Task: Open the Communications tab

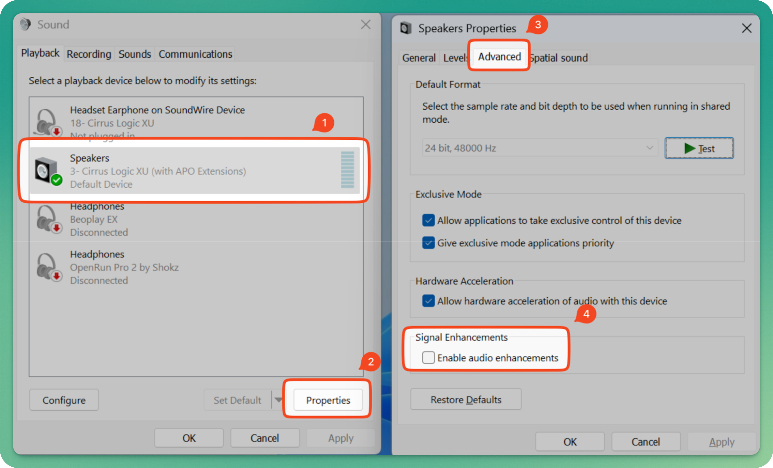Action: [x=195, y=54]
